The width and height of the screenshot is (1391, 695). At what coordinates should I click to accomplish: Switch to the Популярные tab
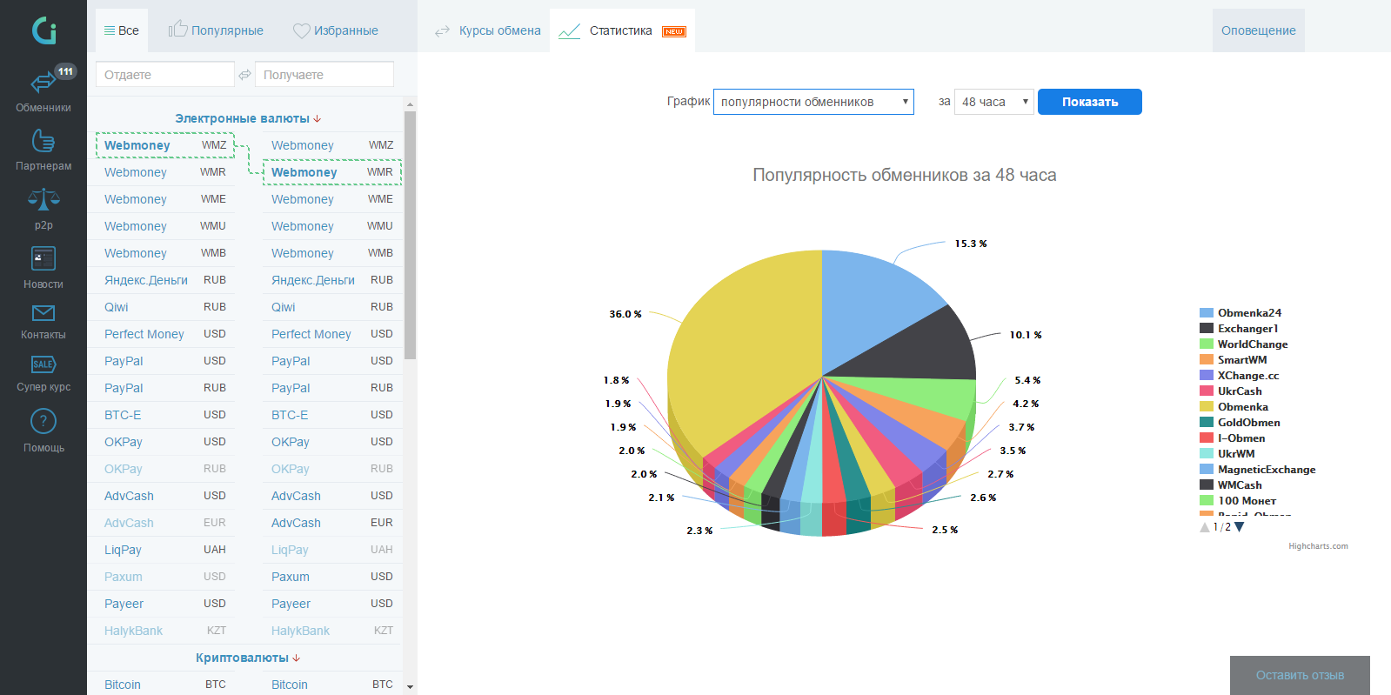[x=216, y=30]
